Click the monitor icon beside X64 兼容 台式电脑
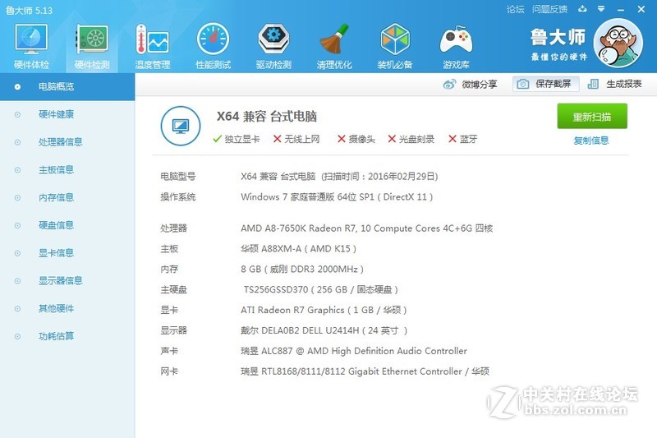Viewport: 657px width, 438px height. [x=181, y=126]
